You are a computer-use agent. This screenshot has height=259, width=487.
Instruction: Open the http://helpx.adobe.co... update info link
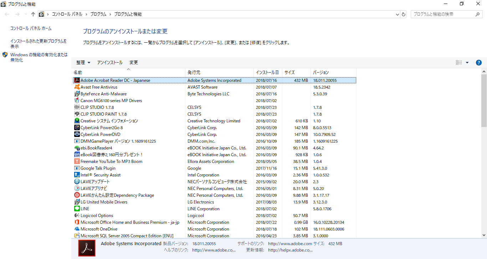pyautogui.click(x=290, y=250)
